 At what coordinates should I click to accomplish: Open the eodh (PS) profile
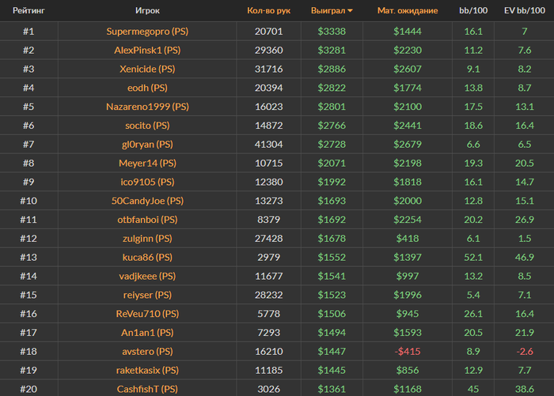pyautogui.click(x=147, y=88)
